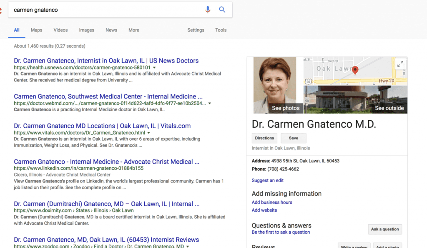Click the Suggest an edit link
This screenshot has height=248, width=427.
tap(267, 180)
